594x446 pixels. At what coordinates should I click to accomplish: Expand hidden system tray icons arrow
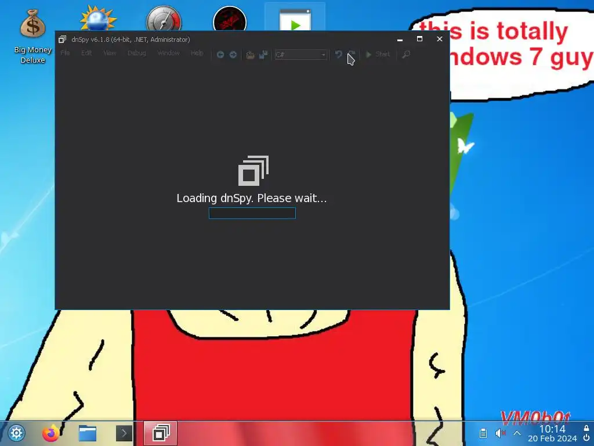pyautogui.click(x=517, y=433)
